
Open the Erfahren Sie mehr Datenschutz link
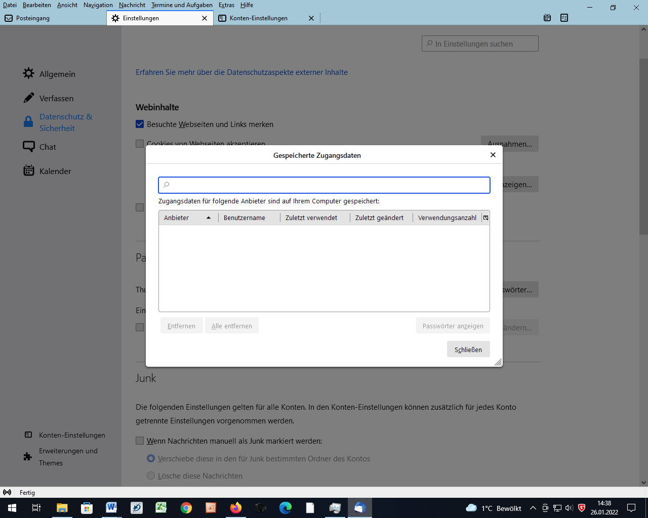(241, 72)
